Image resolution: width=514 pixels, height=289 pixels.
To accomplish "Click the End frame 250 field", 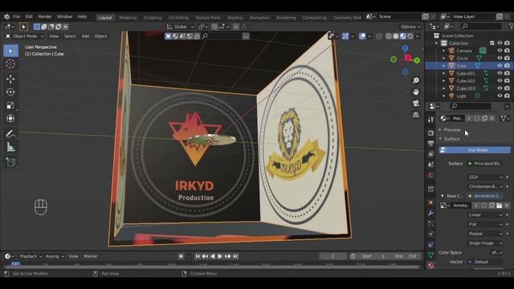I will click(406, 256).
